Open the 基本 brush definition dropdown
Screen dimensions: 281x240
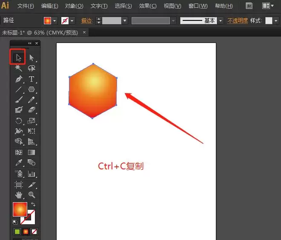[221, 20]
